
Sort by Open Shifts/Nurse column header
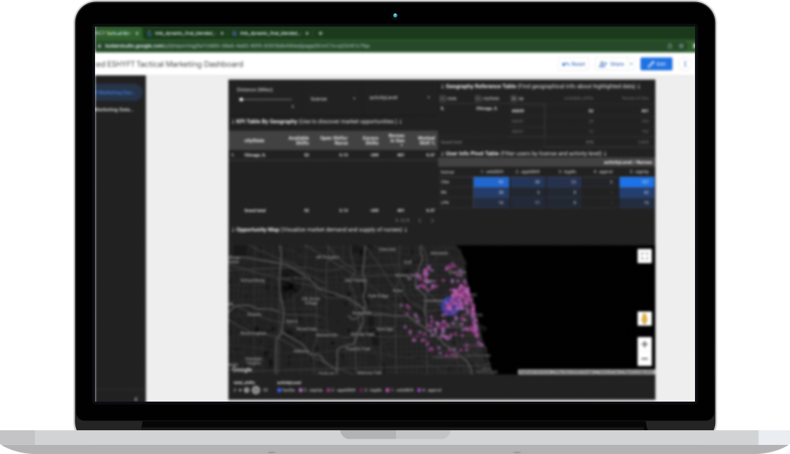click(x=334, y=140)
